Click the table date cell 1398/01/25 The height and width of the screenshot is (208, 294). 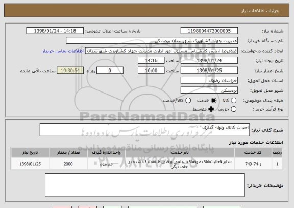tap(30, 164)
